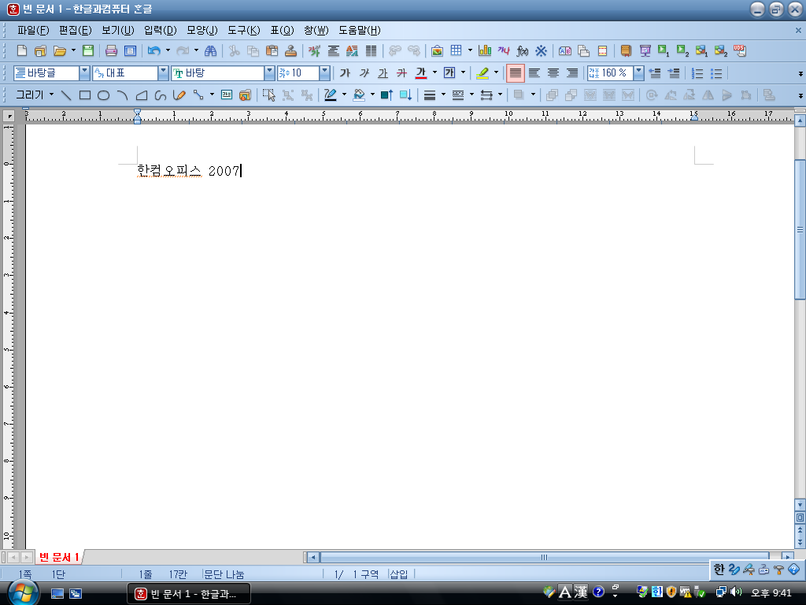
Task: Open Find with the binoculars icon
Action: (x=211, y=50)
